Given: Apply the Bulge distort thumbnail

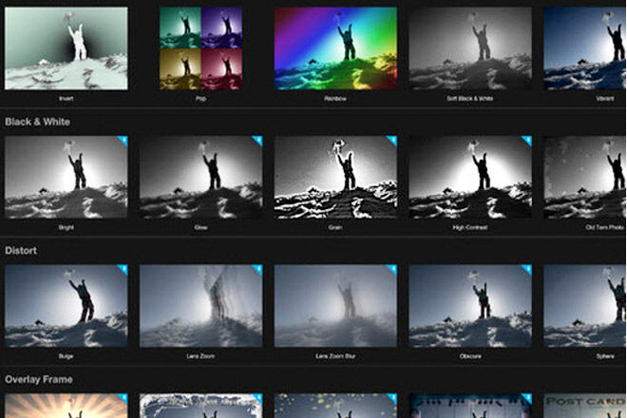Looking at the screenshot, I should coord(66,306).
